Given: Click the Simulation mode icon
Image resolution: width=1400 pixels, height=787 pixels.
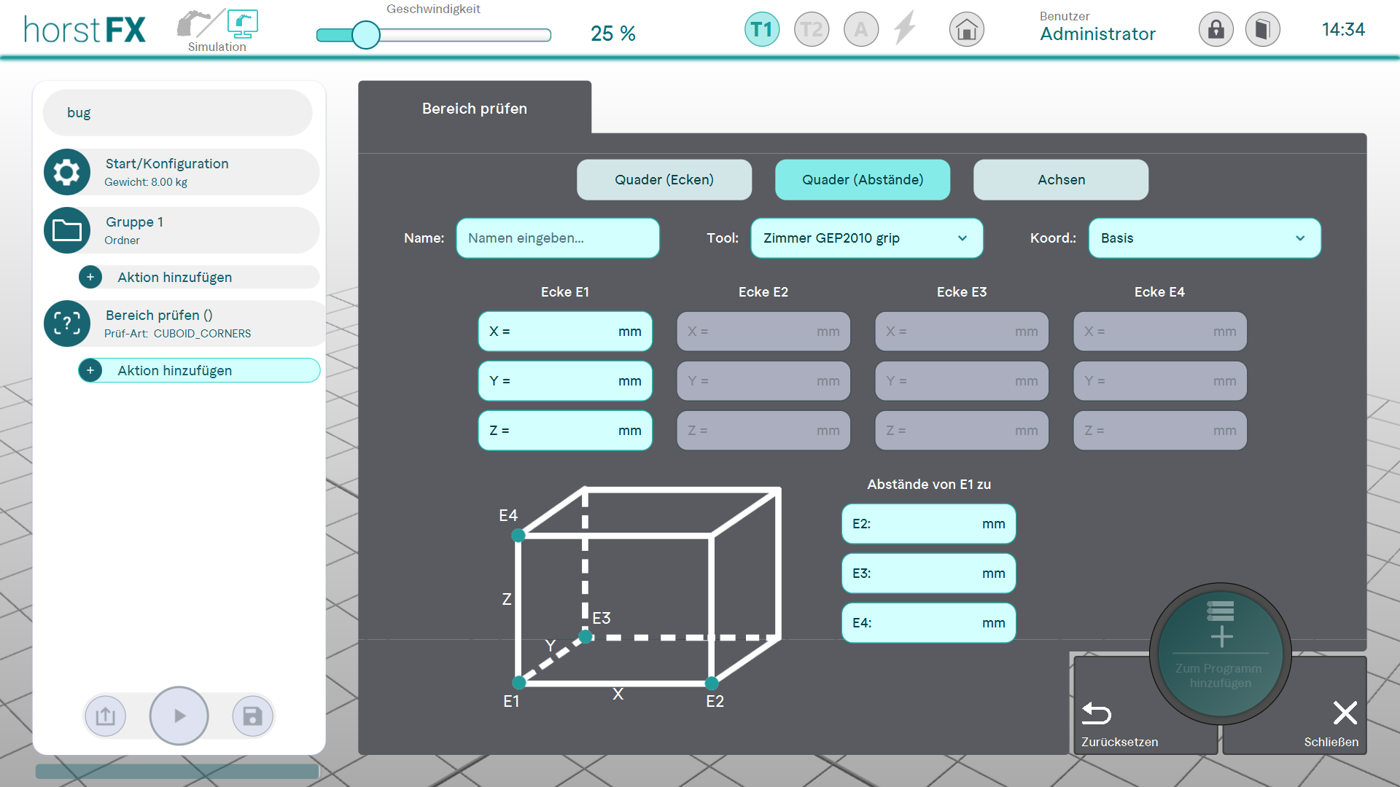Looking at the screenshot, I should (242, 24).
